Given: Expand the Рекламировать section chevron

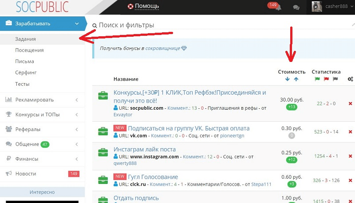Looking at the screenshot, I should coord(77,100).
